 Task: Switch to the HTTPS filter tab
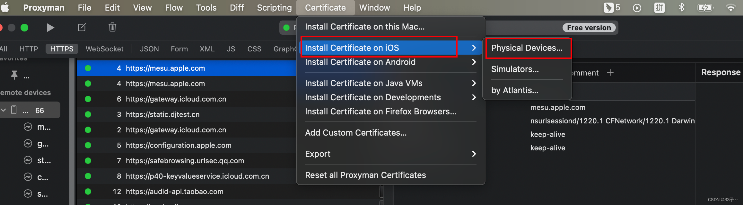[x=62, y=49]
